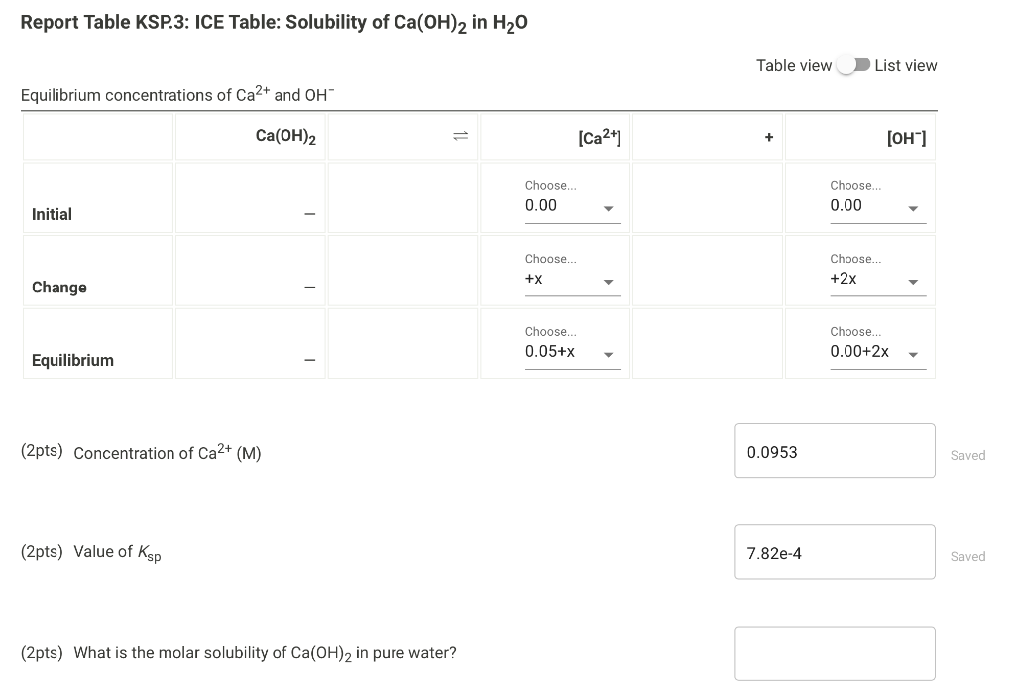Open the Change [Ca2+] dropdown showing +x

point(572,279)
